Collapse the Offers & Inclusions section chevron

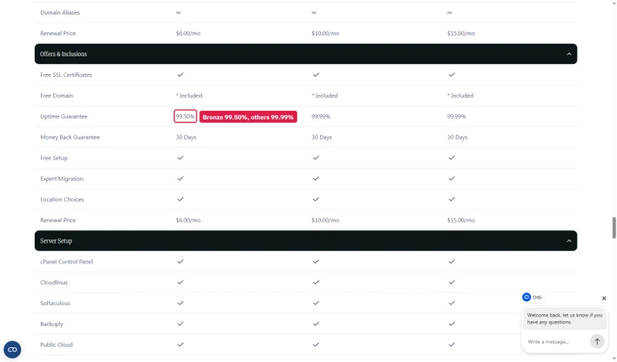[569, 54]
